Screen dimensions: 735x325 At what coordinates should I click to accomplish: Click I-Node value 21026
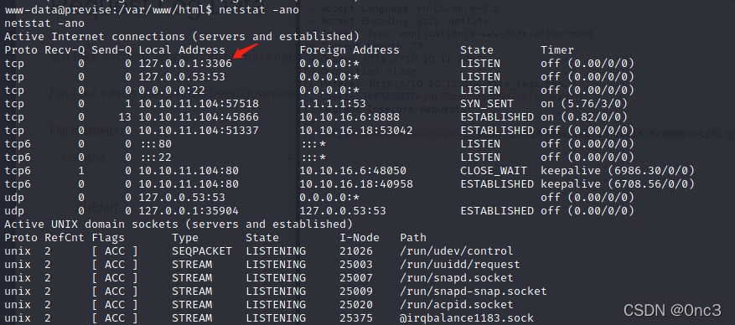[356, 251]
